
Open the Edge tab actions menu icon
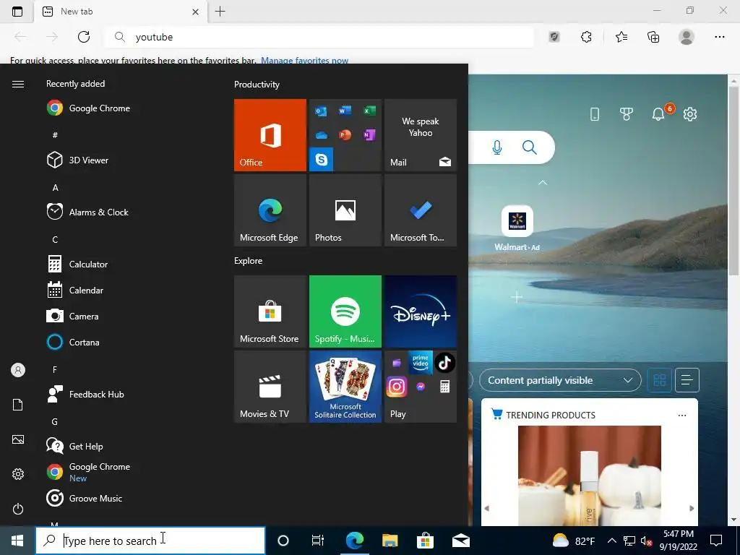[17, 12]
